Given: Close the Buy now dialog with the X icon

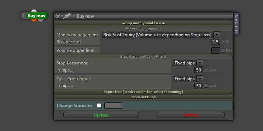Looking at the screenshot, I should 58,16.
